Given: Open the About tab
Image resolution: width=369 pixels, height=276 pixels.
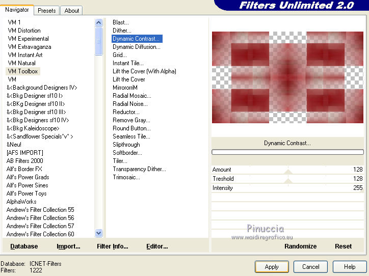Looking at the screenshot, I should (72, 11).
